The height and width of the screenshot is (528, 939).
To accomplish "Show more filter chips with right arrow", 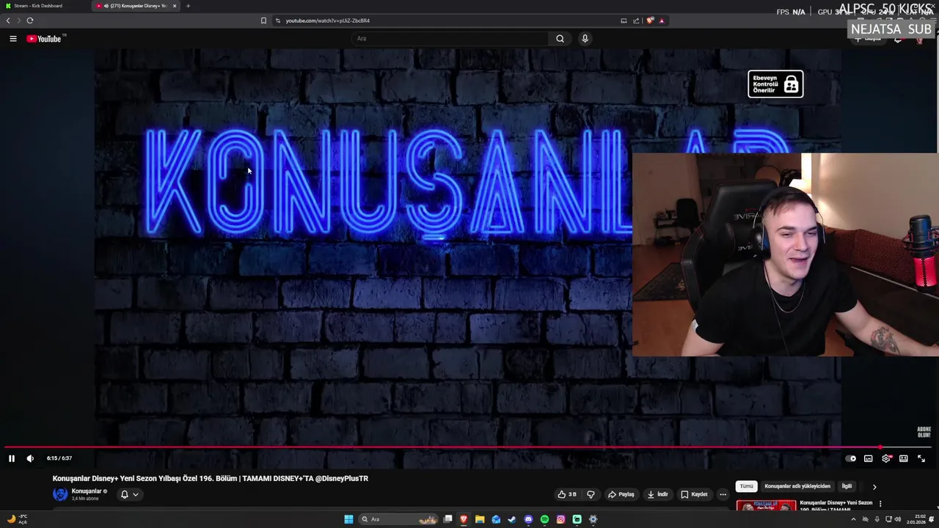I will click(874, 487).
